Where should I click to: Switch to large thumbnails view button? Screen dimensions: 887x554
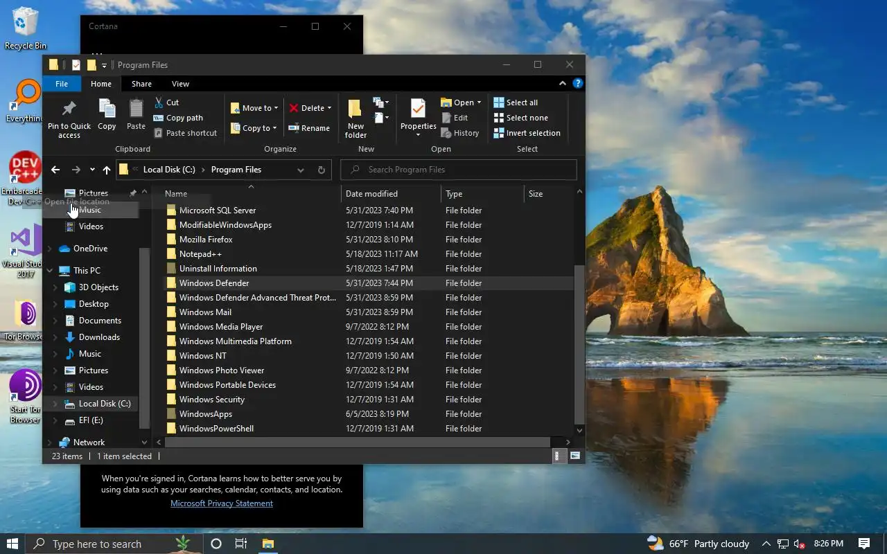575,456
